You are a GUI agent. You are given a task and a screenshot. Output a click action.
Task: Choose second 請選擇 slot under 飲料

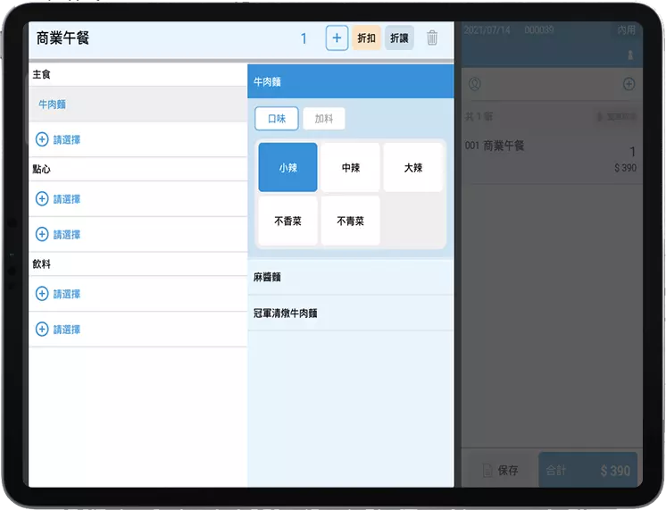138,330
